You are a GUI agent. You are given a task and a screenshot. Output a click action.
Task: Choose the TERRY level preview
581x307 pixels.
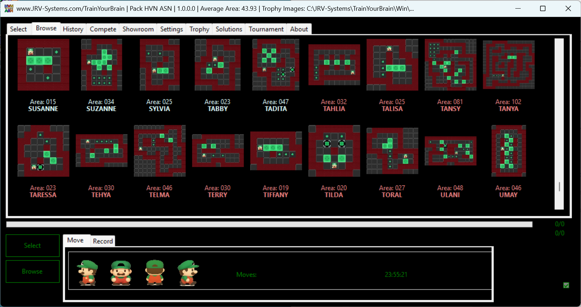[218, 151]
